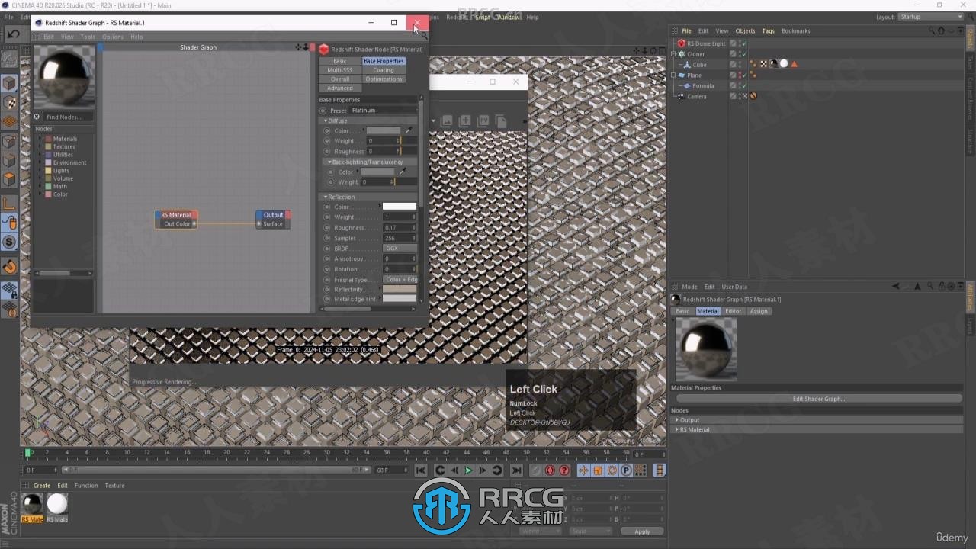The height and width of the screenshot is (549, 976).
Task: Click the search magnifier in the Objects manager
Action: coord(932,30)
